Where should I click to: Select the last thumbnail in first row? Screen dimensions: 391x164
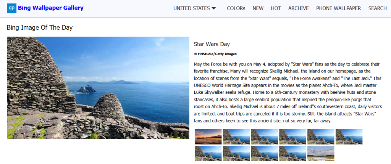[x=349, y=137]
